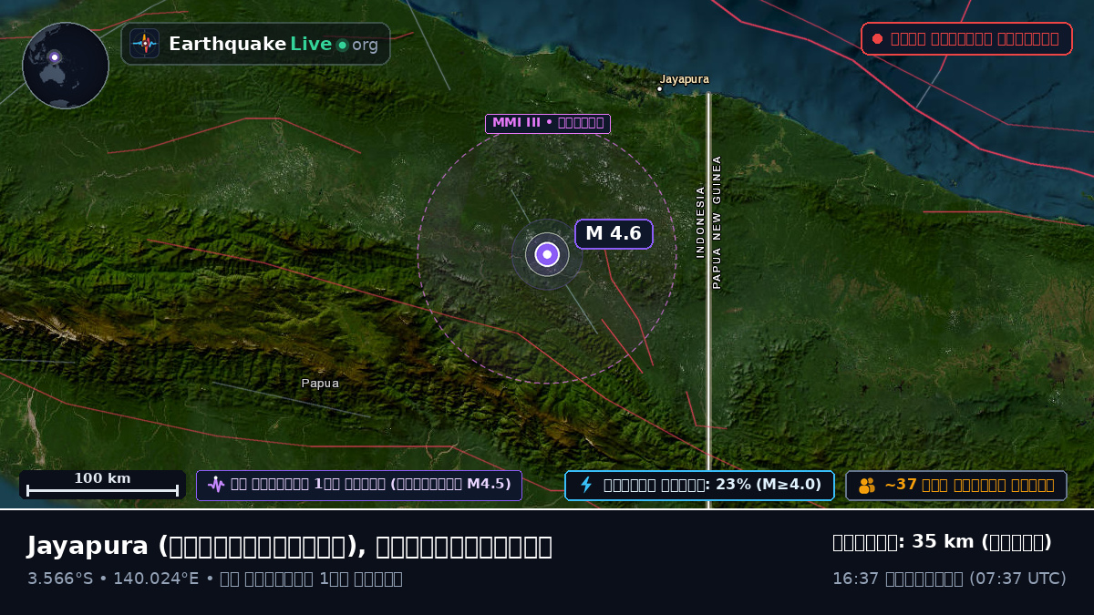
Task: Click the Jayapura city name on the map
Action: (x=685, y=79)
